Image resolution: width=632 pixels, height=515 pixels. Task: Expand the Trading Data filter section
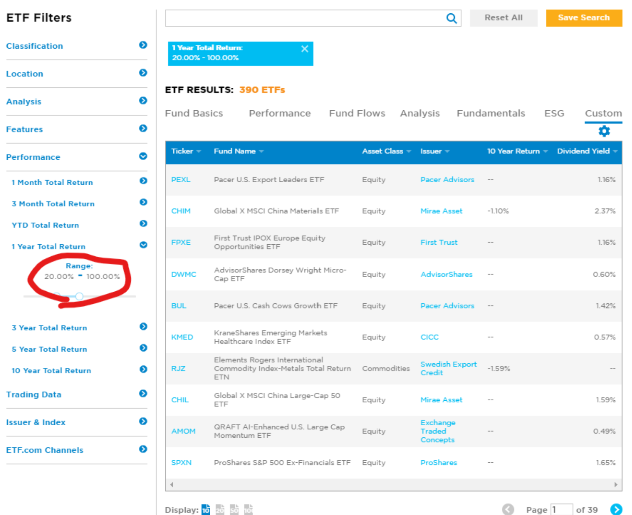(143, 393)
